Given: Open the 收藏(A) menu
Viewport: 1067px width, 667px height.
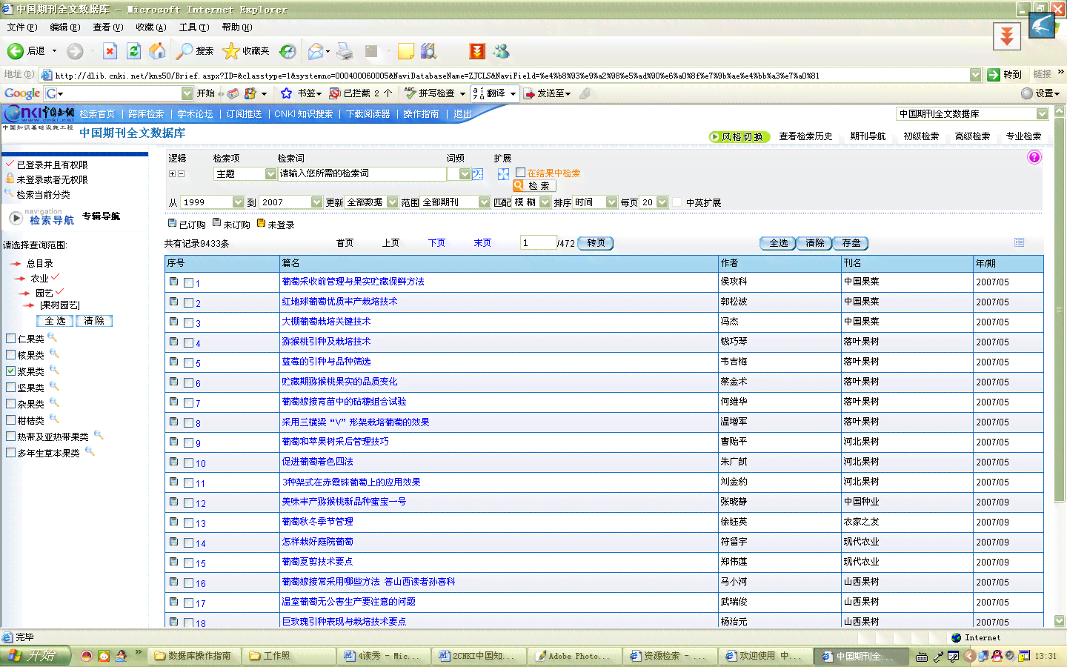Looking at the screenshot, I should click(151, 27).
